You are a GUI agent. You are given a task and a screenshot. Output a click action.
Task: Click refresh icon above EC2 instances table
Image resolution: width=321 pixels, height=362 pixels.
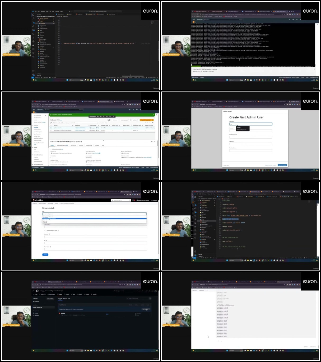[x=109, y=120]
